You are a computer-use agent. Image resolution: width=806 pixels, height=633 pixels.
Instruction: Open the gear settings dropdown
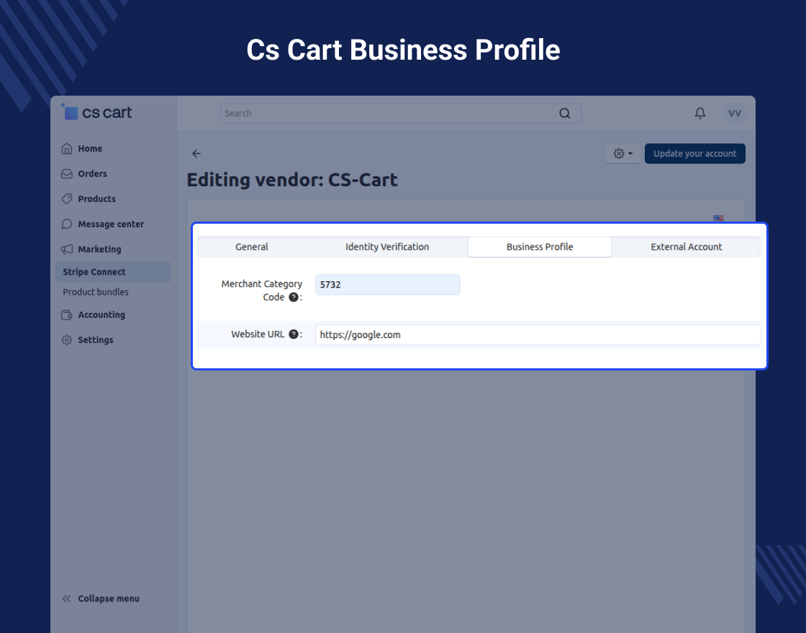[622, 154]
